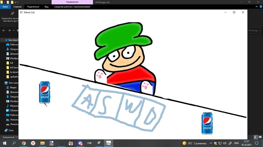
Task: Collapse the Explorer ribbon with chevron
Action: click(257, 7)
